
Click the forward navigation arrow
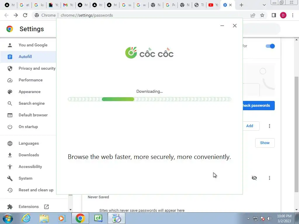tap(16, 15)
